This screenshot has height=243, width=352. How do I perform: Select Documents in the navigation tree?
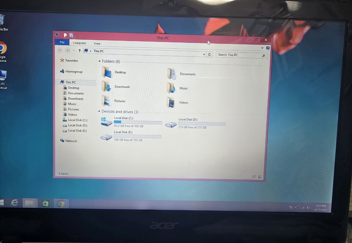coord(76,93)
